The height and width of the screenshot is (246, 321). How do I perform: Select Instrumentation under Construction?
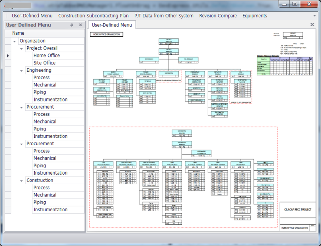click(x=50, y=210)
